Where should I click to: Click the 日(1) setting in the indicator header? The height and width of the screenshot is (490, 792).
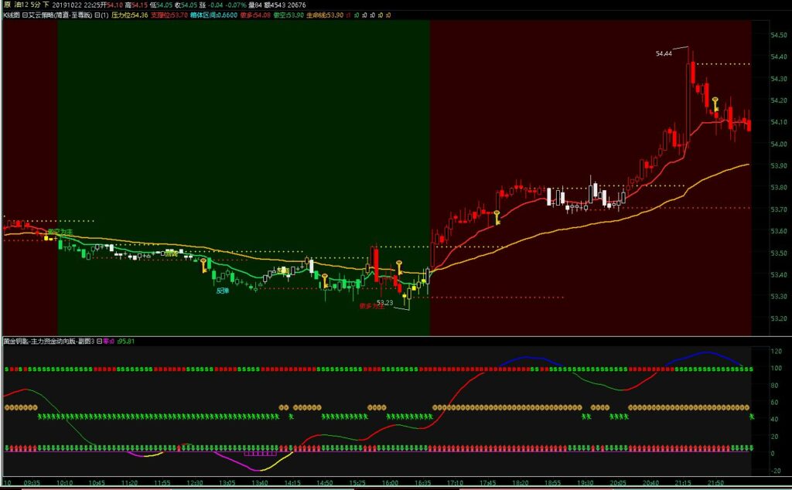coord(101,15)
